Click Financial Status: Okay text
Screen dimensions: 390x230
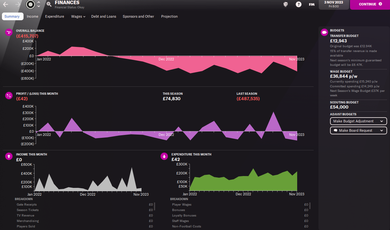tap(69, 7)
